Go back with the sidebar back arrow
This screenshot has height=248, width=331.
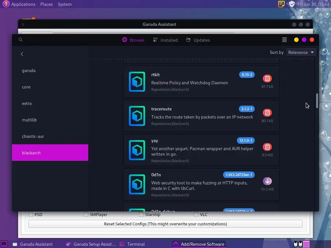tap(22, 54)
